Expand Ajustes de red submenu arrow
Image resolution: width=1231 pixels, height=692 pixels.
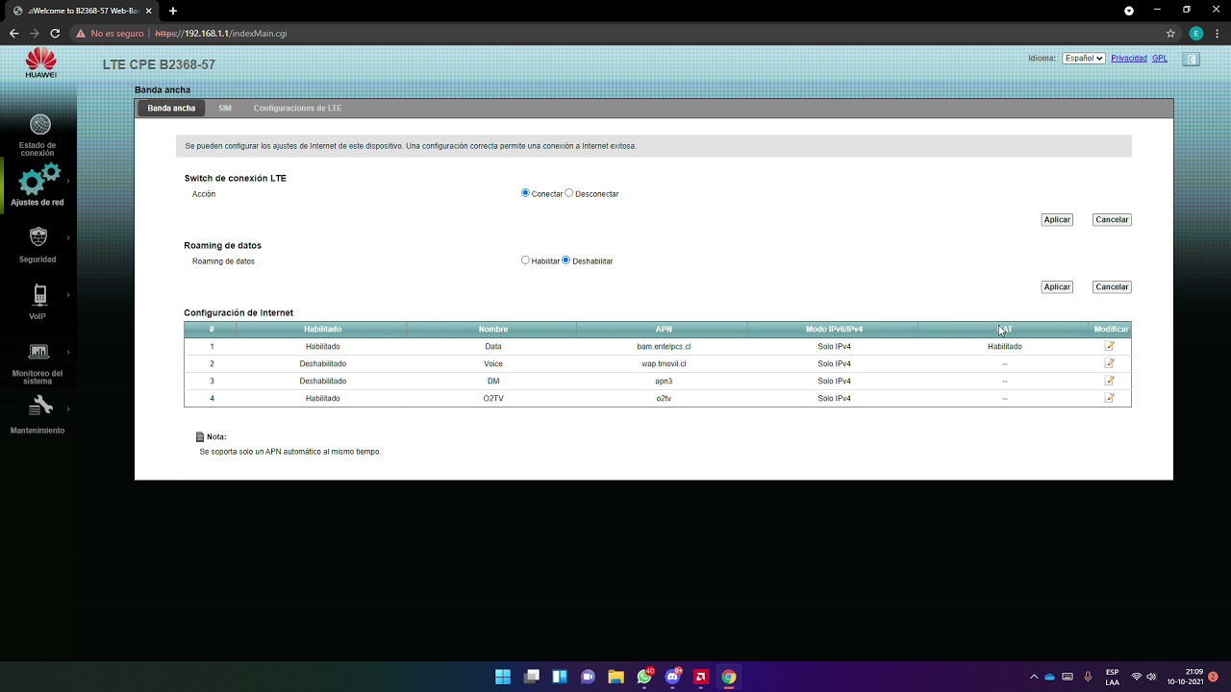pos(68,181)
